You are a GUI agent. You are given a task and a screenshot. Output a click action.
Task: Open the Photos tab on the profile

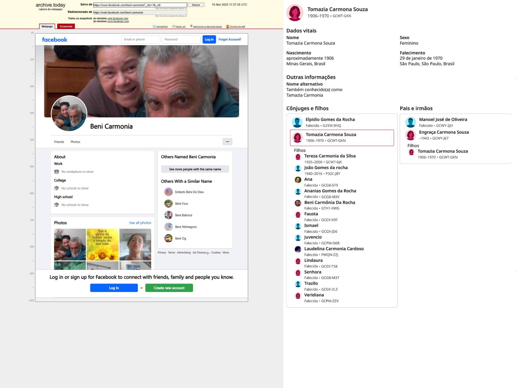(75, 142)
